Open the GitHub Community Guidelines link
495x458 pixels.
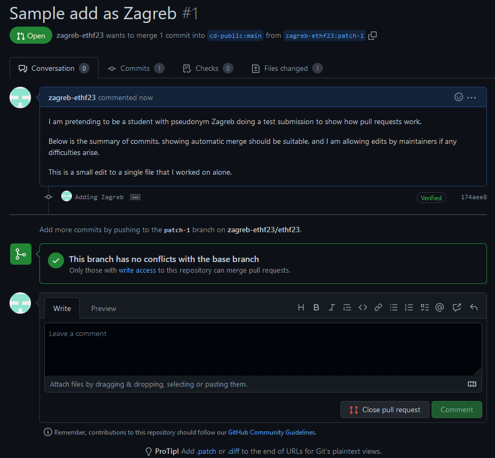(x=272, y=432)
